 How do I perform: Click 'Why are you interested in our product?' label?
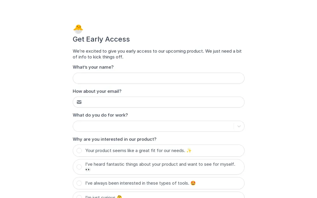(115, 139)
